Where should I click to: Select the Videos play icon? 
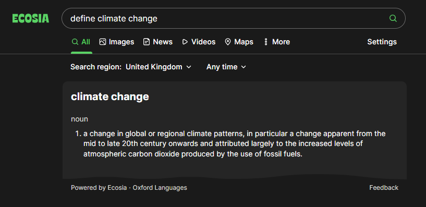click(185, 42)
